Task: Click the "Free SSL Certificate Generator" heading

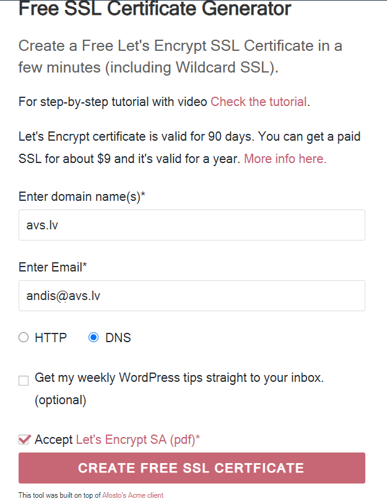Action: [155, 9]
